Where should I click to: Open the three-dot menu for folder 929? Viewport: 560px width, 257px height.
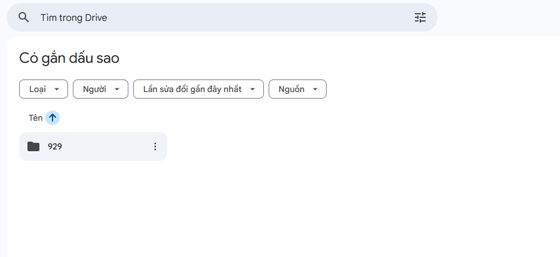(155, 146)
